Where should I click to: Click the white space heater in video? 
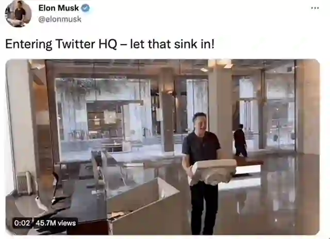(x=24, y=183)
